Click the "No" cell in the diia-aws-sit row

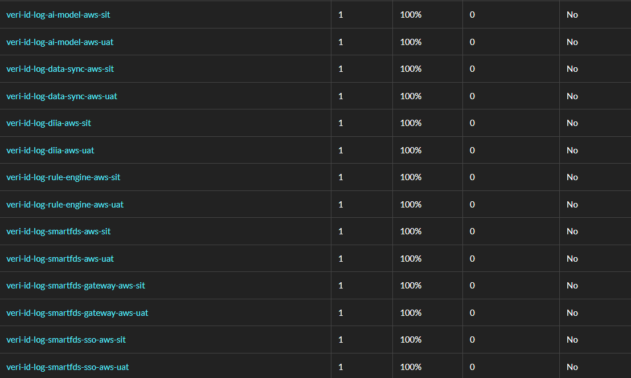572,123
